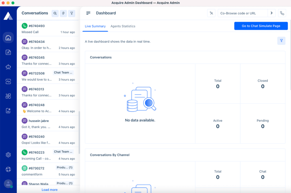The image size is (291, 193).
Task: Click chat icon beside hussein jabre
Action: point(24,121)
